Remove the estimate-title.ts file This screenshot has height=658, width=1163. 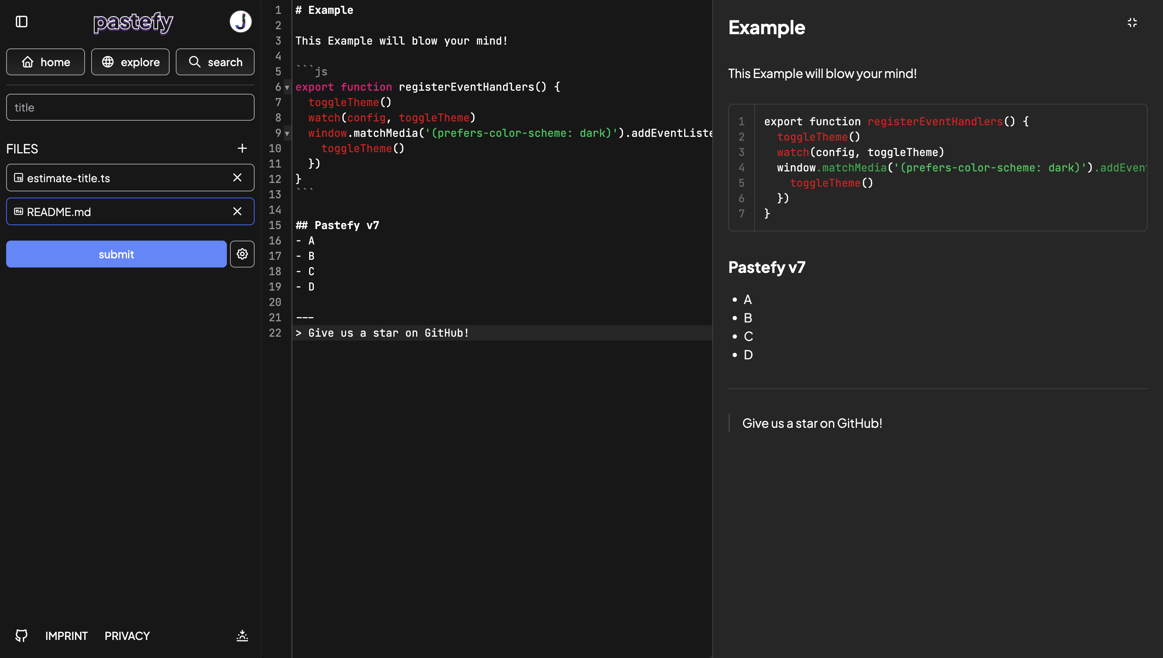(x=237, y=178)
